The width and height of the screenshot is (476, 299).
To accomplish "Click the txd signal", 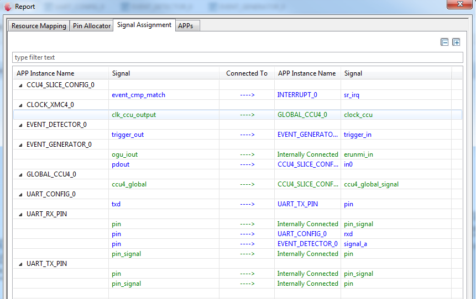I will 116,204.
